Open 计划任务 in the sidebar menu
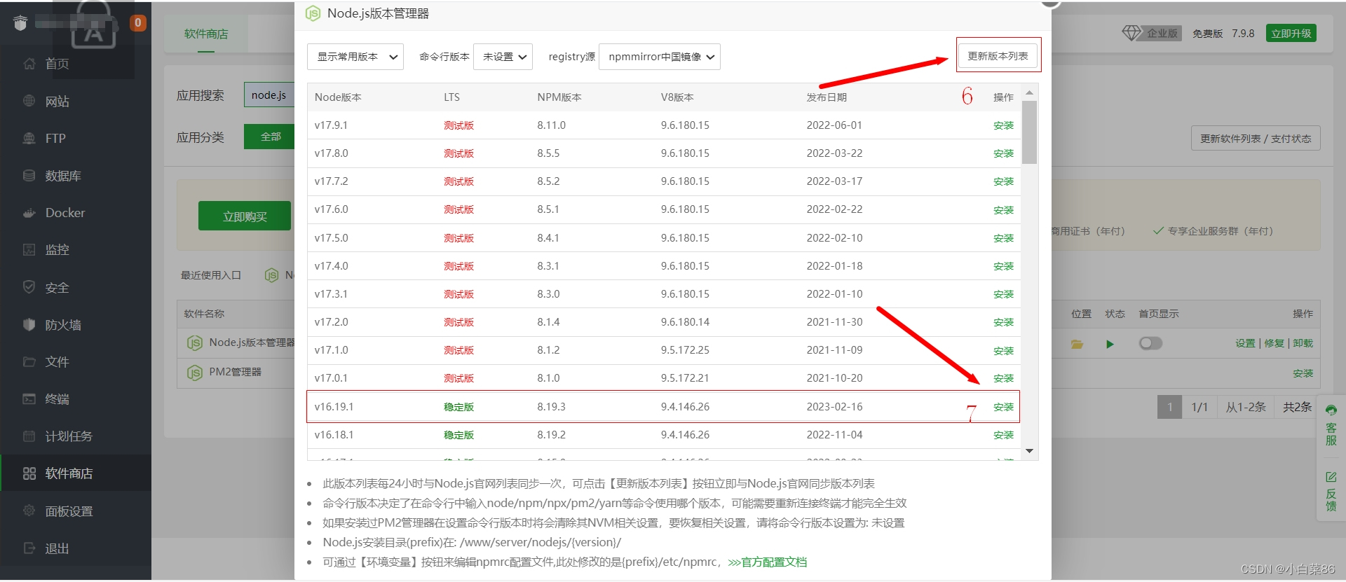 coord(69,436)
